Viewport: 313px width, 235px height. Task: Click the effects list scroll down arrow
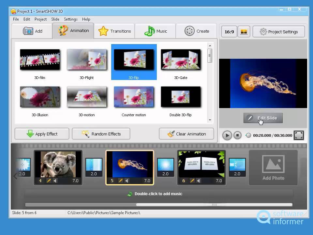[210, 120]
